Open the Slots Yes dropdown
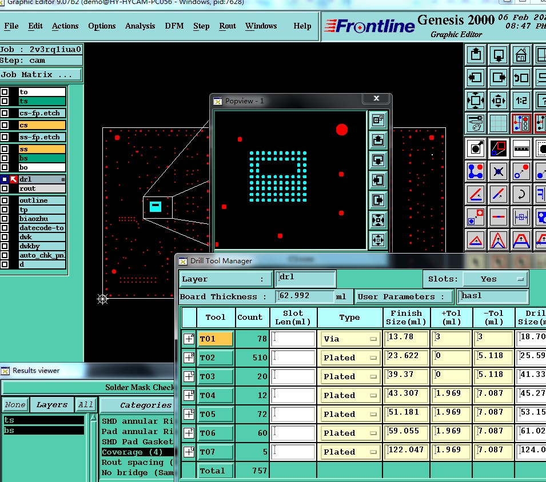This screenshot has height=482, width=546. point(495,279)
